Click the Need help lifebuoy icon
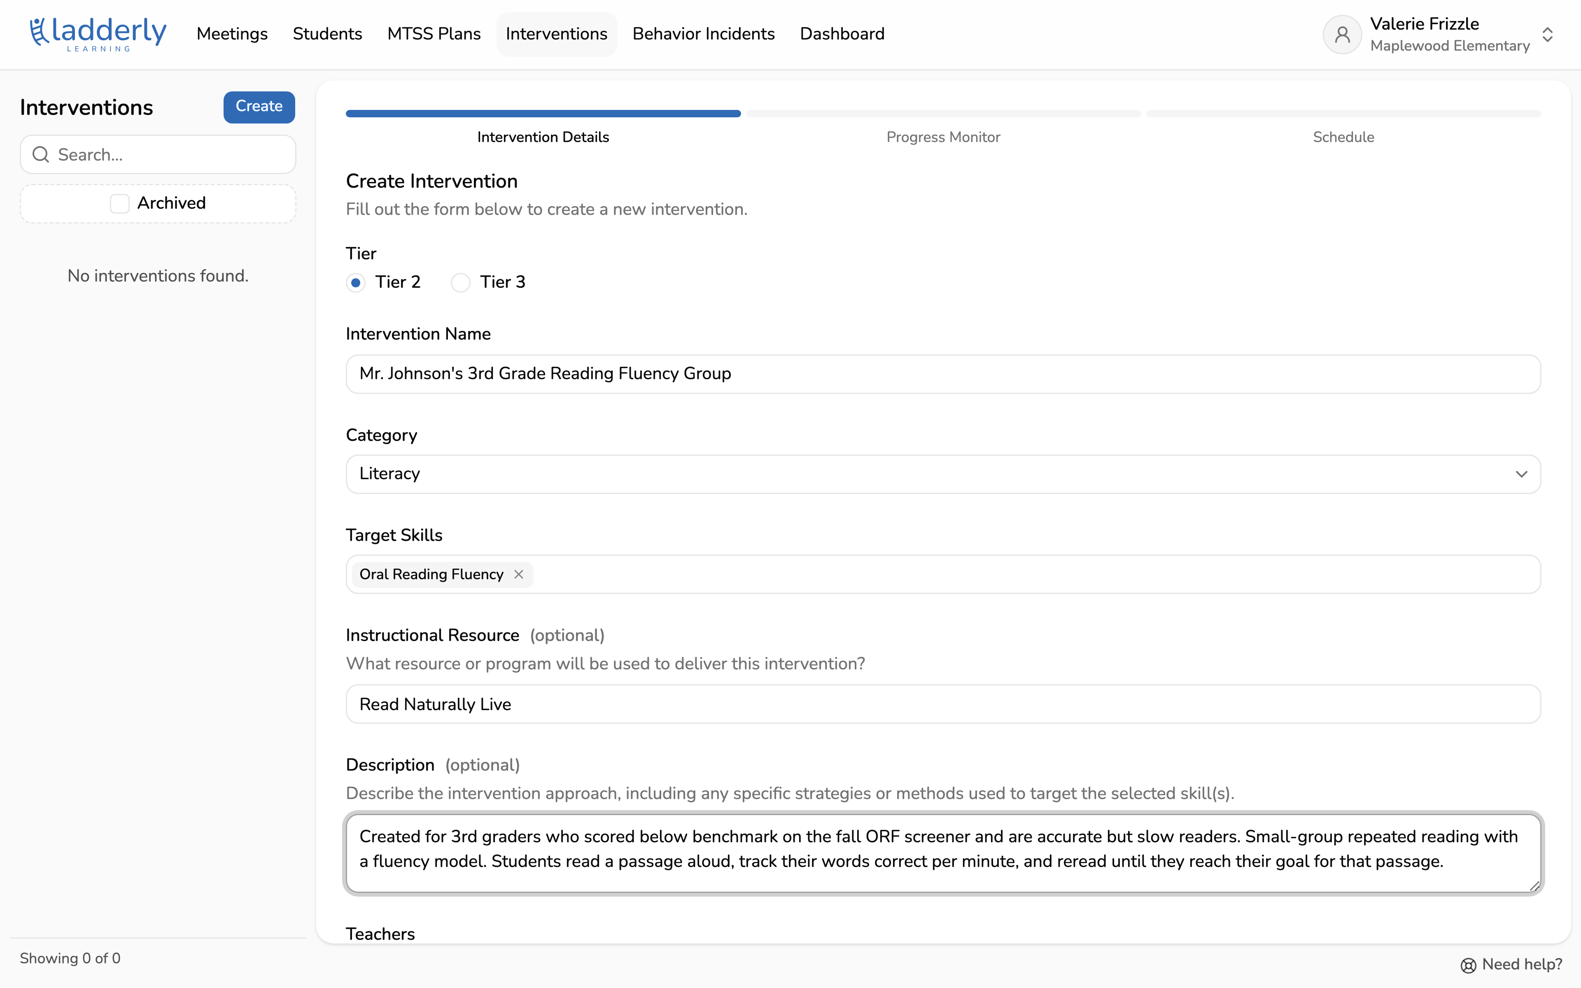The height and width of the screenshot is (988, 1581). pos(1468,965)
